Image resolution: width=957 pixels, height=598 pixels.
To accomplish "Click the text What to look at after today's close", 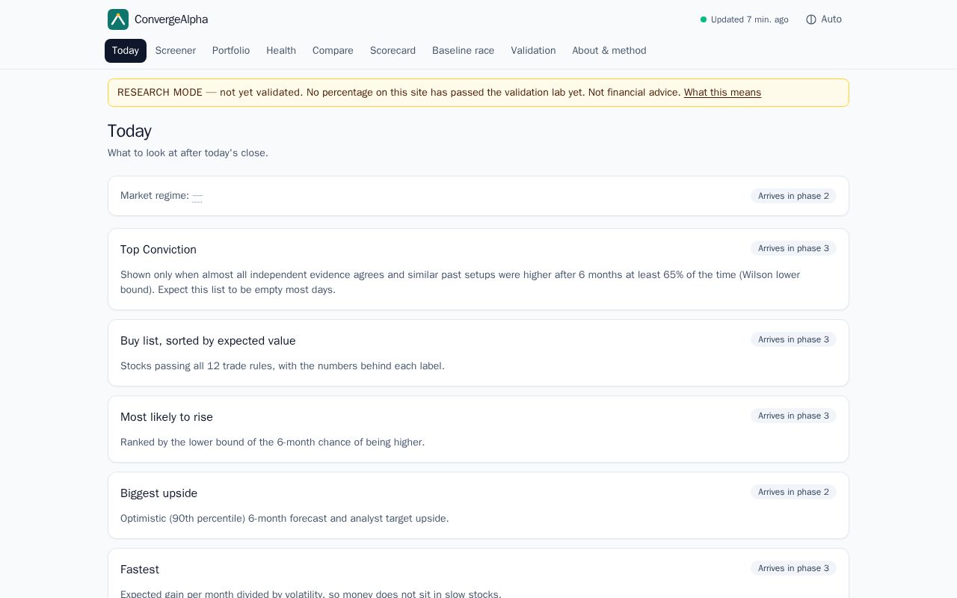I will 188,153.
